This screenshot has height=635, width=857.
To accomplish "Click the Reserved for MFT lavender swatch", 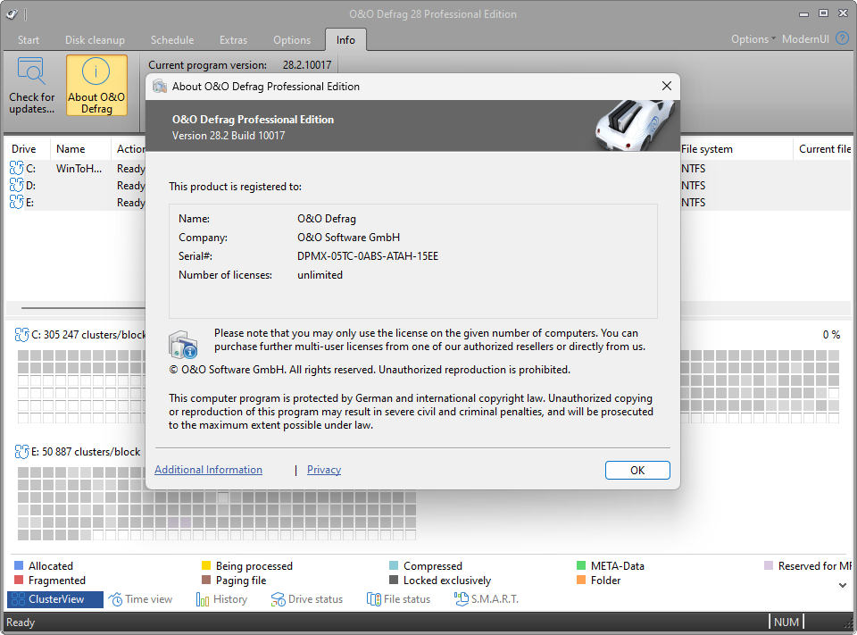I will point(769,565).
